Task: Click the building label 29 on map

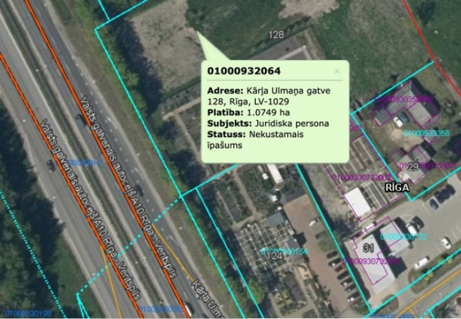Action: [413, 167]
